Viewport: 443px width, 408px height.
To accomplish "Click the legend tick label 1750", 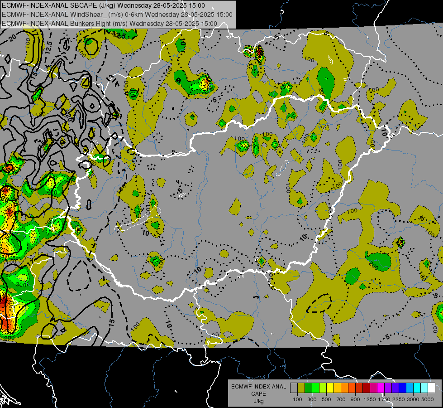I will tap(384, 399).
